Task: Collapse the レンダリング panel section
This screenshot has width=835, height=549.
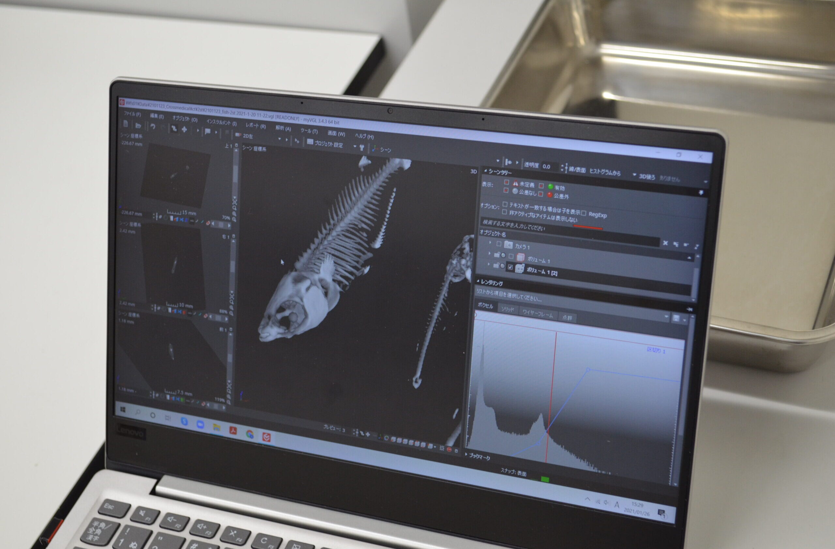Action: [478, 281]
